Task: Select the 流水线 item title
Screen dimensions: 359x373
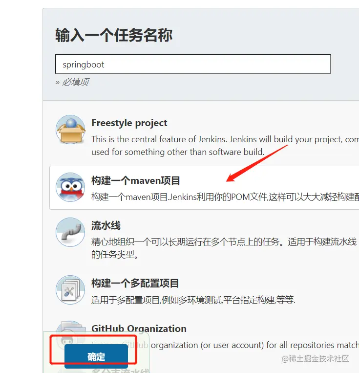Action: pos(106,225)
